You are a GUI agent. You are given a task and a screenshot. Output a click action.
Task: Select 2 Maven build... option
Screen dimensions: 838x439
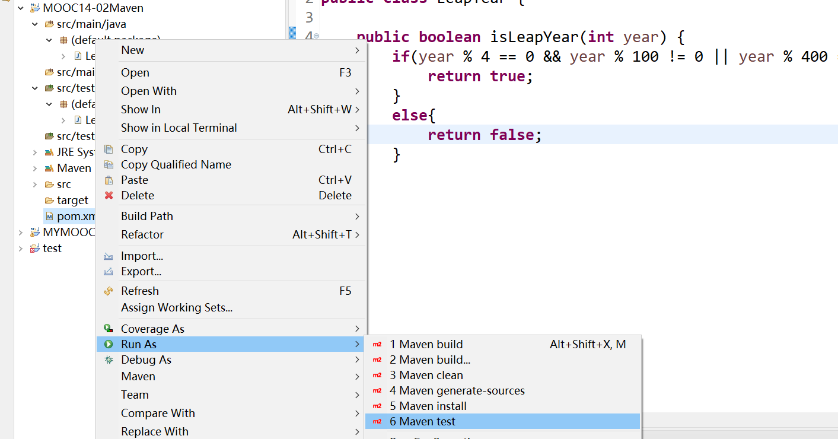click(x=503, y=360)
